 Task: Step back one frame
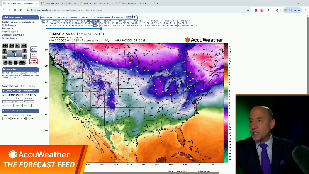click(x=11, y=46)
